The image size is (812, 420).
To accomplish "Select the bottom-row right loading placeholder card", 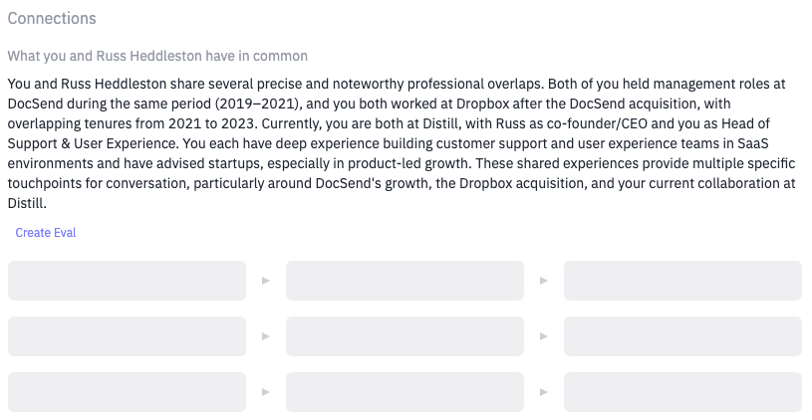I will click(x=682, y=392).
